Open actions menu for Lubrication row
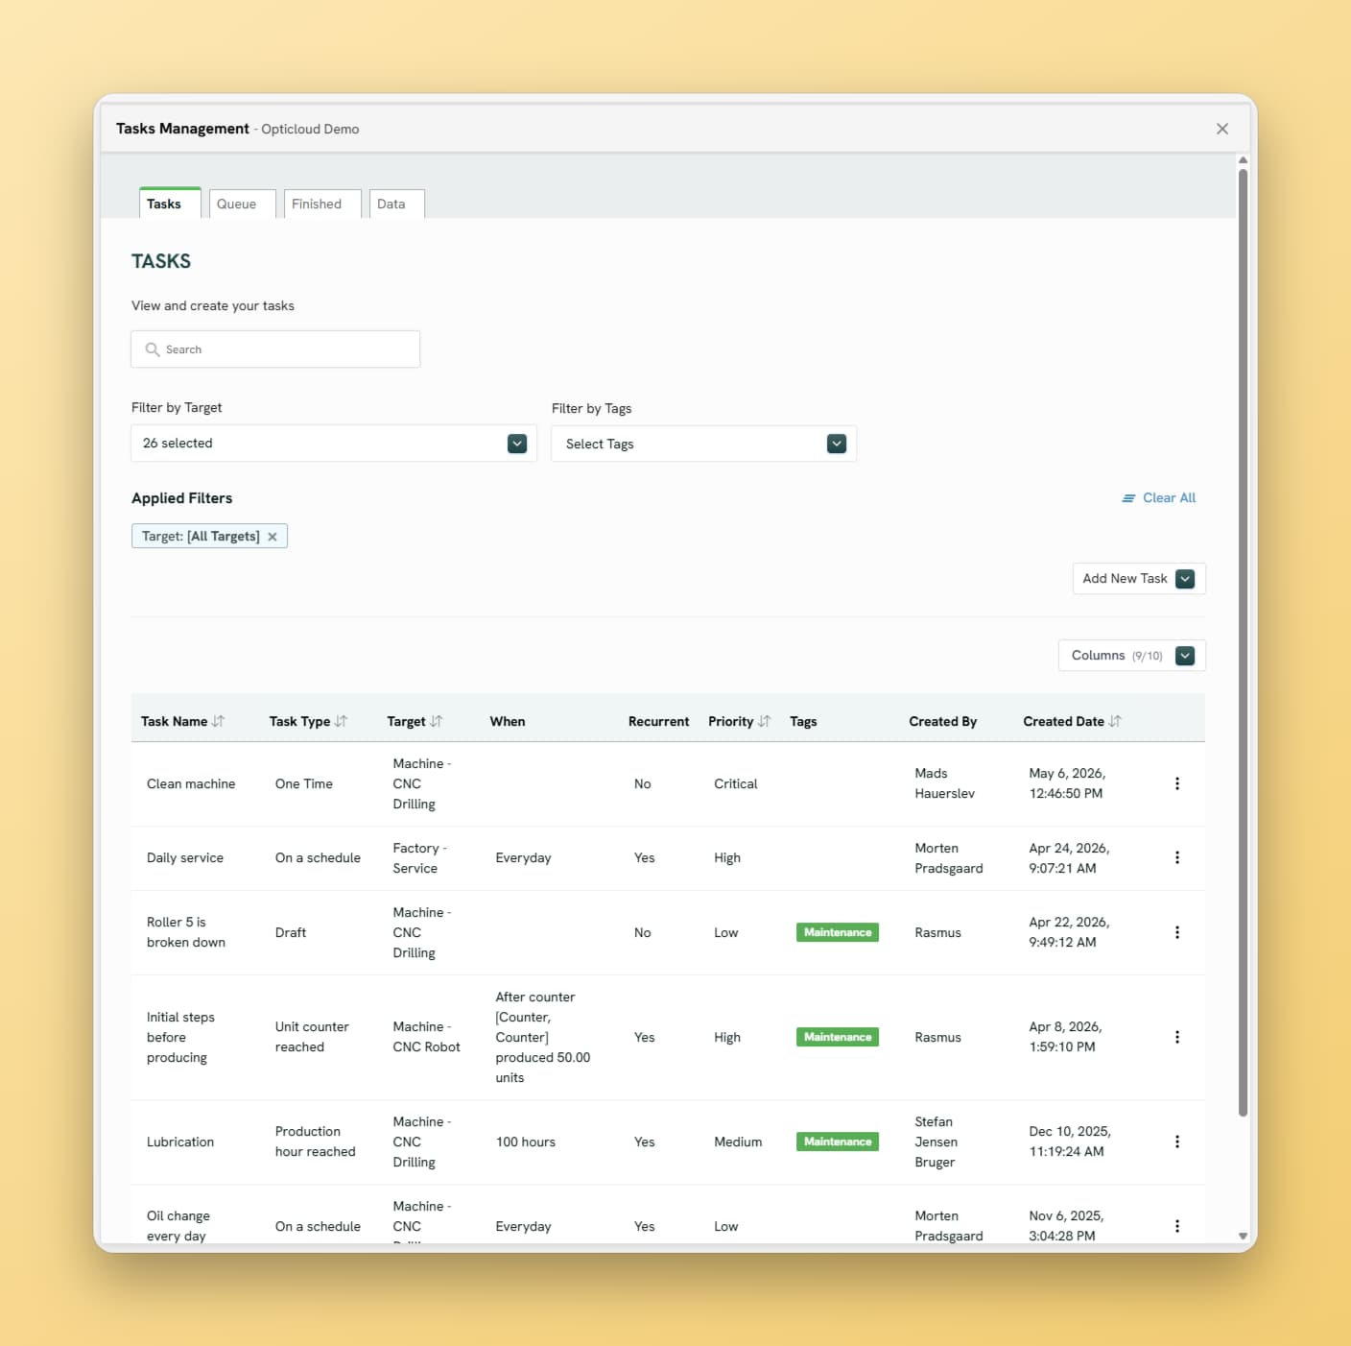The height and width of the screenshot is (1346, 1351). pos(1177,1142)
